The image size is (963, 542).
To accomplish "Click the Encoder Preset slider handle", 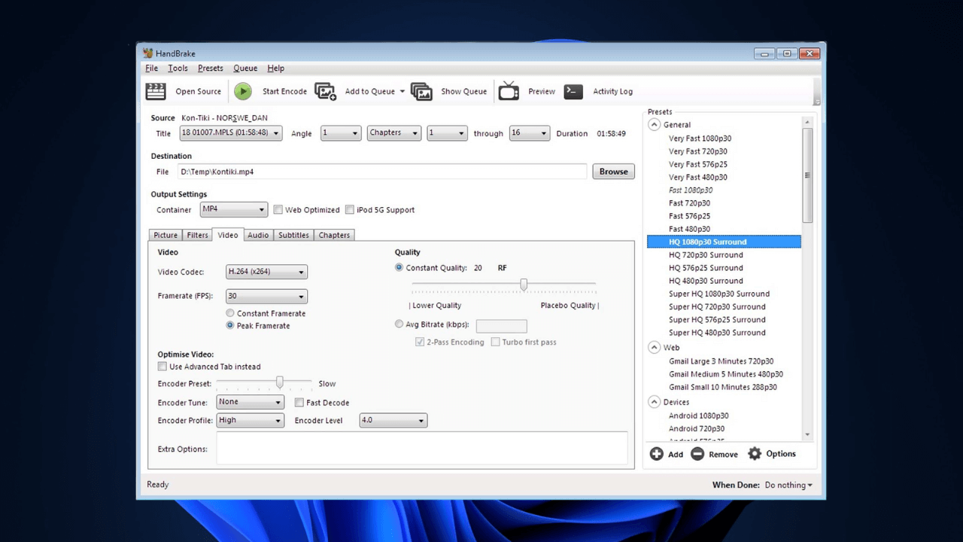I will 280,383.
